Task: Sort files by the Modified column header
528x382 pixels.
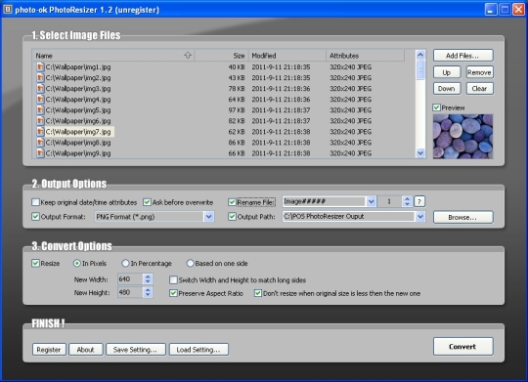Action: pos(287,55)
